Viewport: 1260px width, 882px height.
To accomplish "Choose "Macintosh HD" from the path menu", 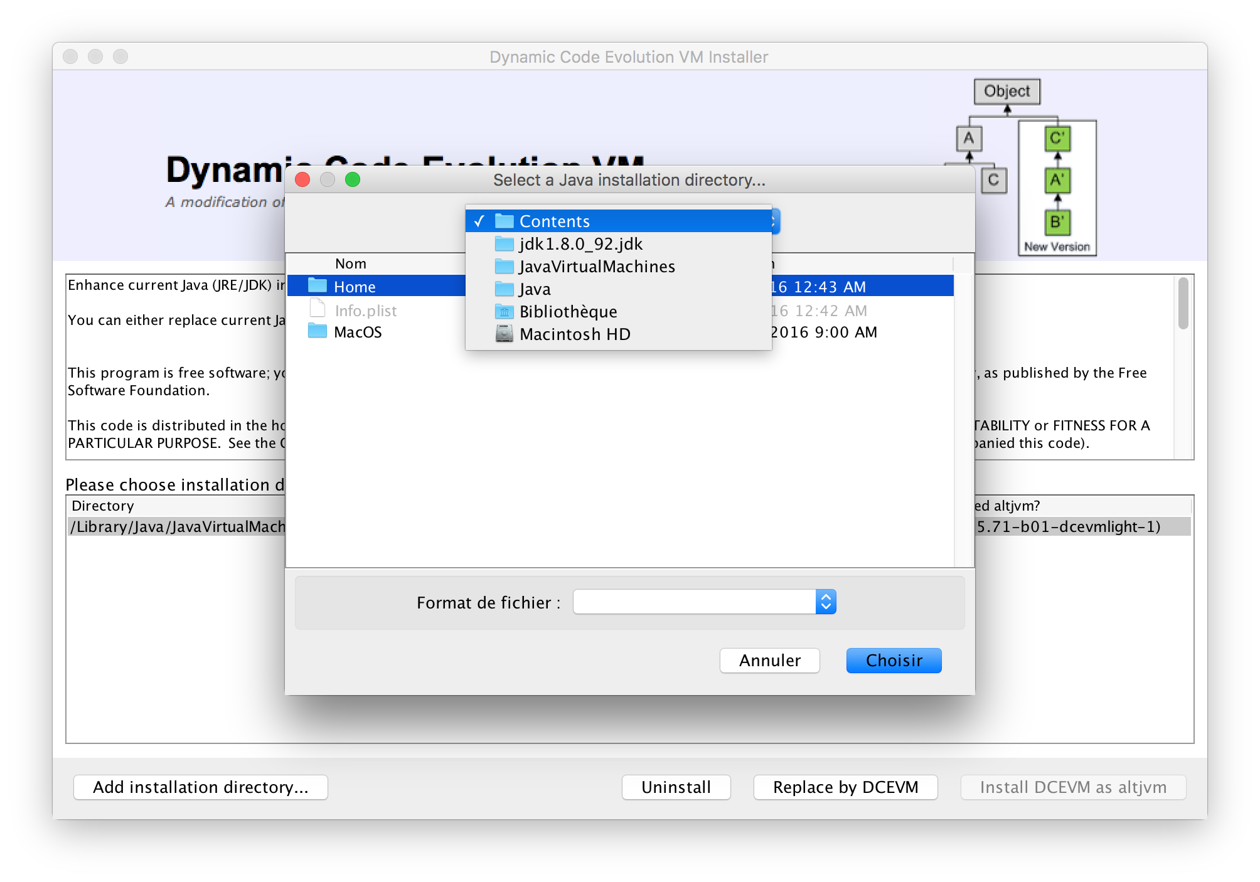I will point(574,333).
